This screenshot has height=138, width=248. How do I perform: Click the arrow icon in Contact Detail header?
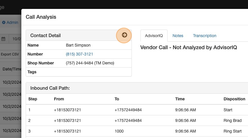click(x=124, y=35)
